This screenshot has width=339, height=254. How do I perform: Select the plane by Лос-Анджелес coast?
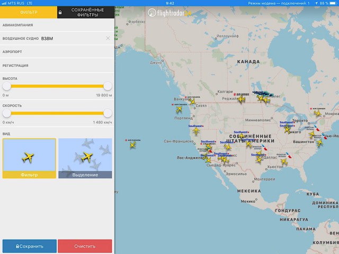[x=208, y=160]
